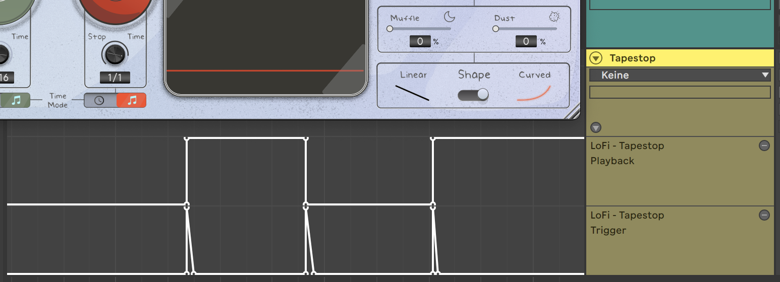Collapse the Tapestop track with yellow arrow
The height and width of the screenshot is (282, 780).
(x=596, y=58)
